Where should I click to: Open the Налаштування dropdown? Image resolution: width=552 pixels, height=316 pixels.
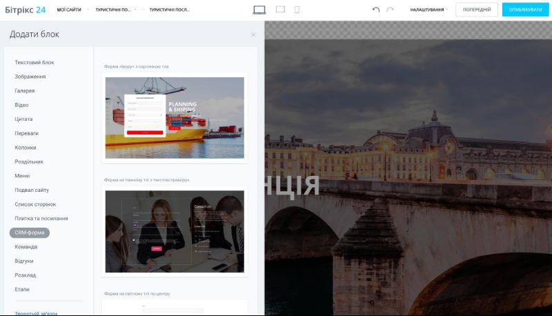pos(428,10)
